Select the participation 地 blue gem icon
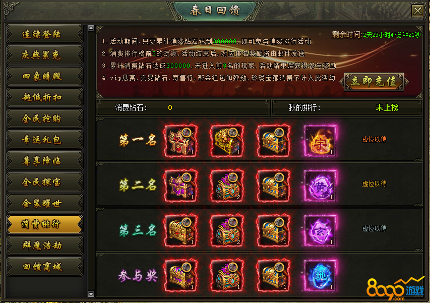This screenshot has width=430, height=303. tap(320, 275)
